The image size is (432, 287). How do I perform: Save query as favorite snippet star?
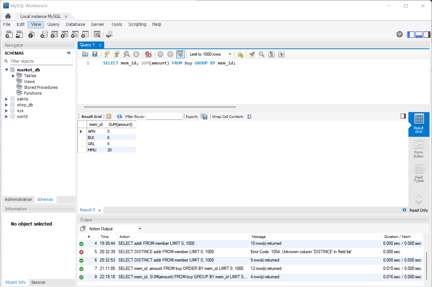pyautogui.click(x=240, y=54)
